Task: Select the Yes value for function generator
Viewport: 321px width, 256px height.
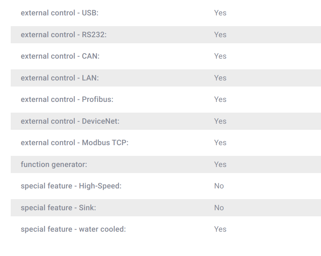Action: coord(220,164)
